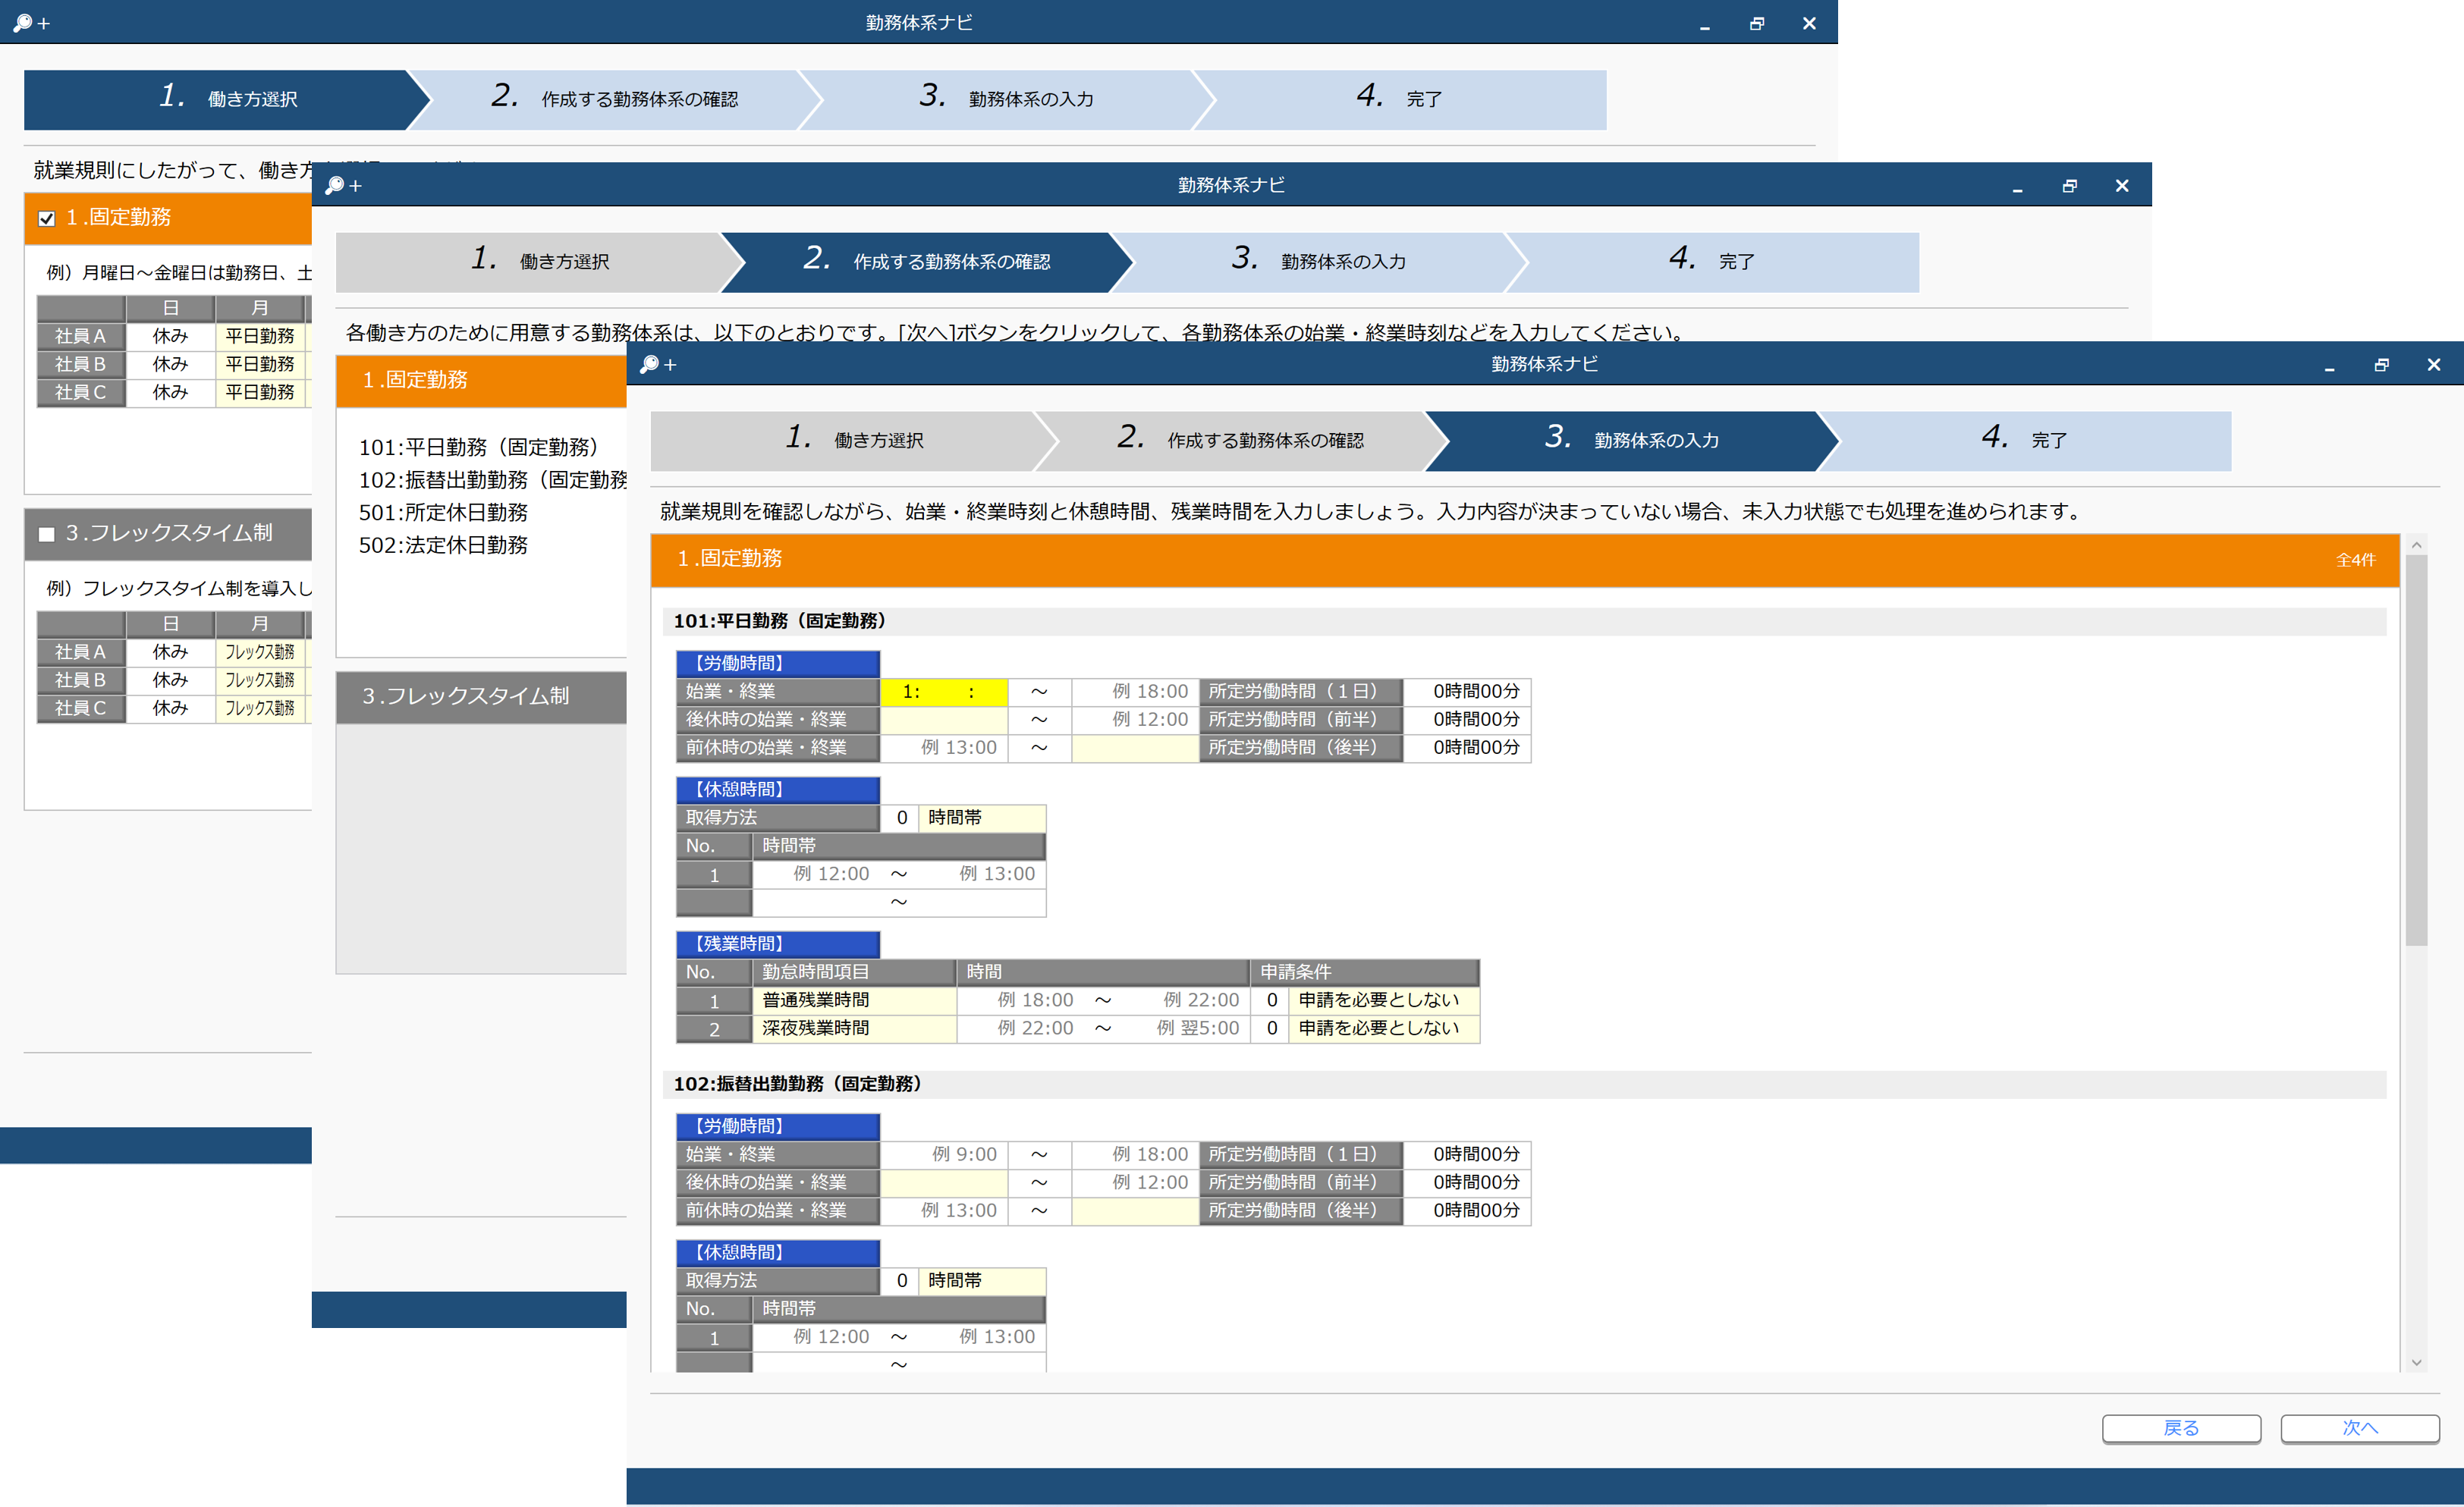
Task: Click the zoom magnifier icon in front window
Action: [650, 364]
